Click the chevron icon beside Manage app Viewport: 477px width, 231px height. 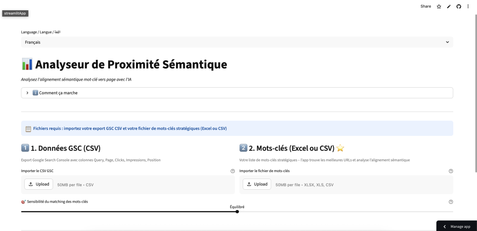tap(444, 226)
